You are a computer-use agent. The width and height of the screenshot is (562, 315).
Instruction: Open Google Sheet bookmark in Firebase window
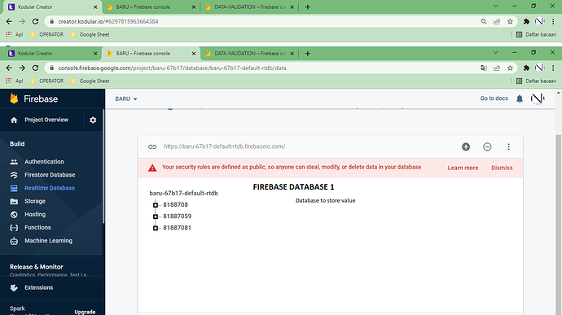pos(90,81)
